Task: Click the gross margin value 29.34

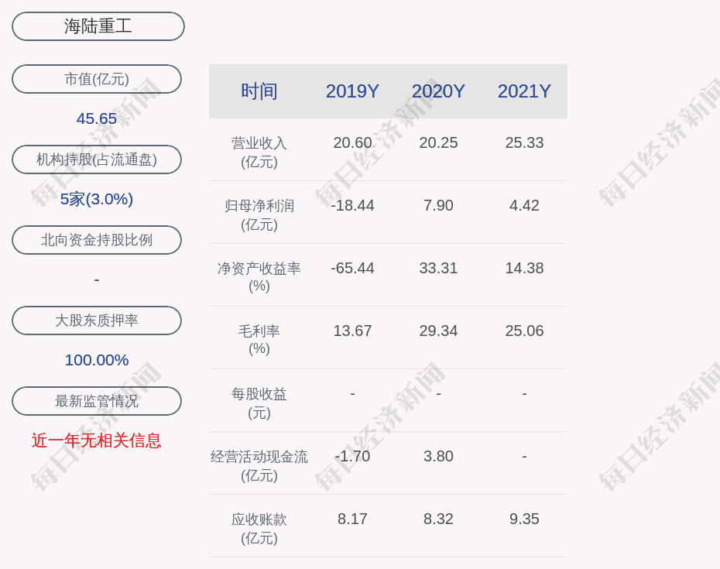Action: click(x=438, y=331)
